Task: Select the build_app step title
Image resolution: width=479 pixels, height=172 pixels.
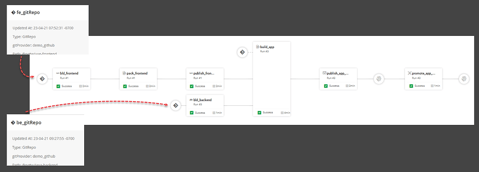Action: (x=267, y=47)
